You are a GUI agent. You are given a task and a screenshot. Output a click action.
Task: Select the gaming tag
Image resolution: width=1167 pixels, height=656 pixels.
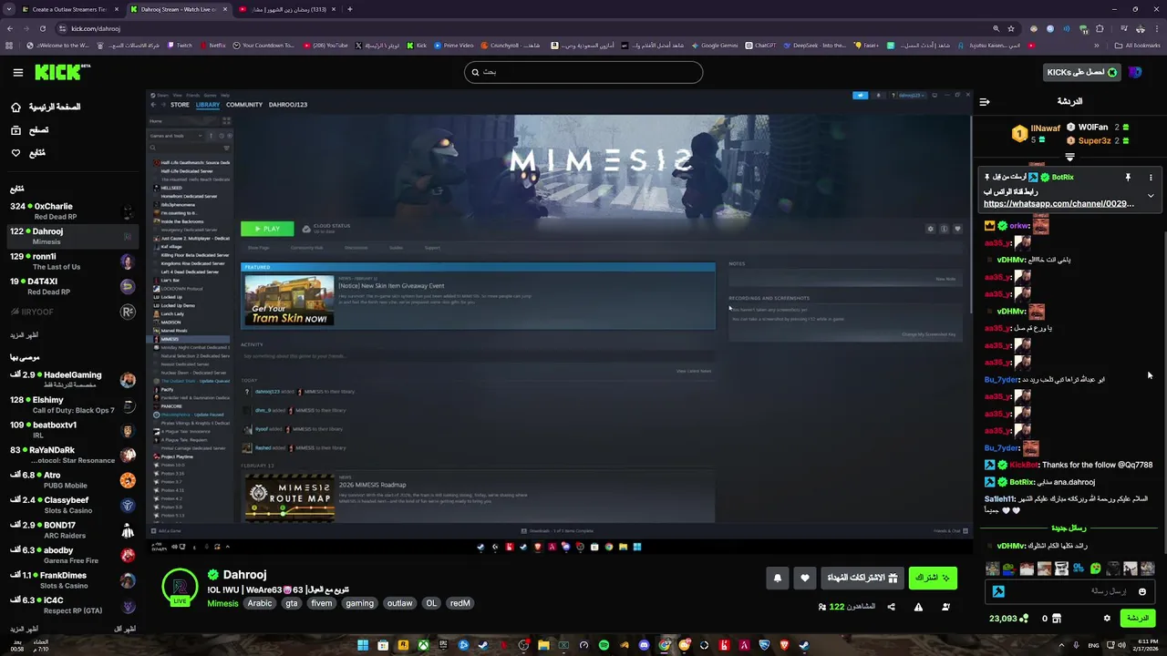(x=359, y=603)
